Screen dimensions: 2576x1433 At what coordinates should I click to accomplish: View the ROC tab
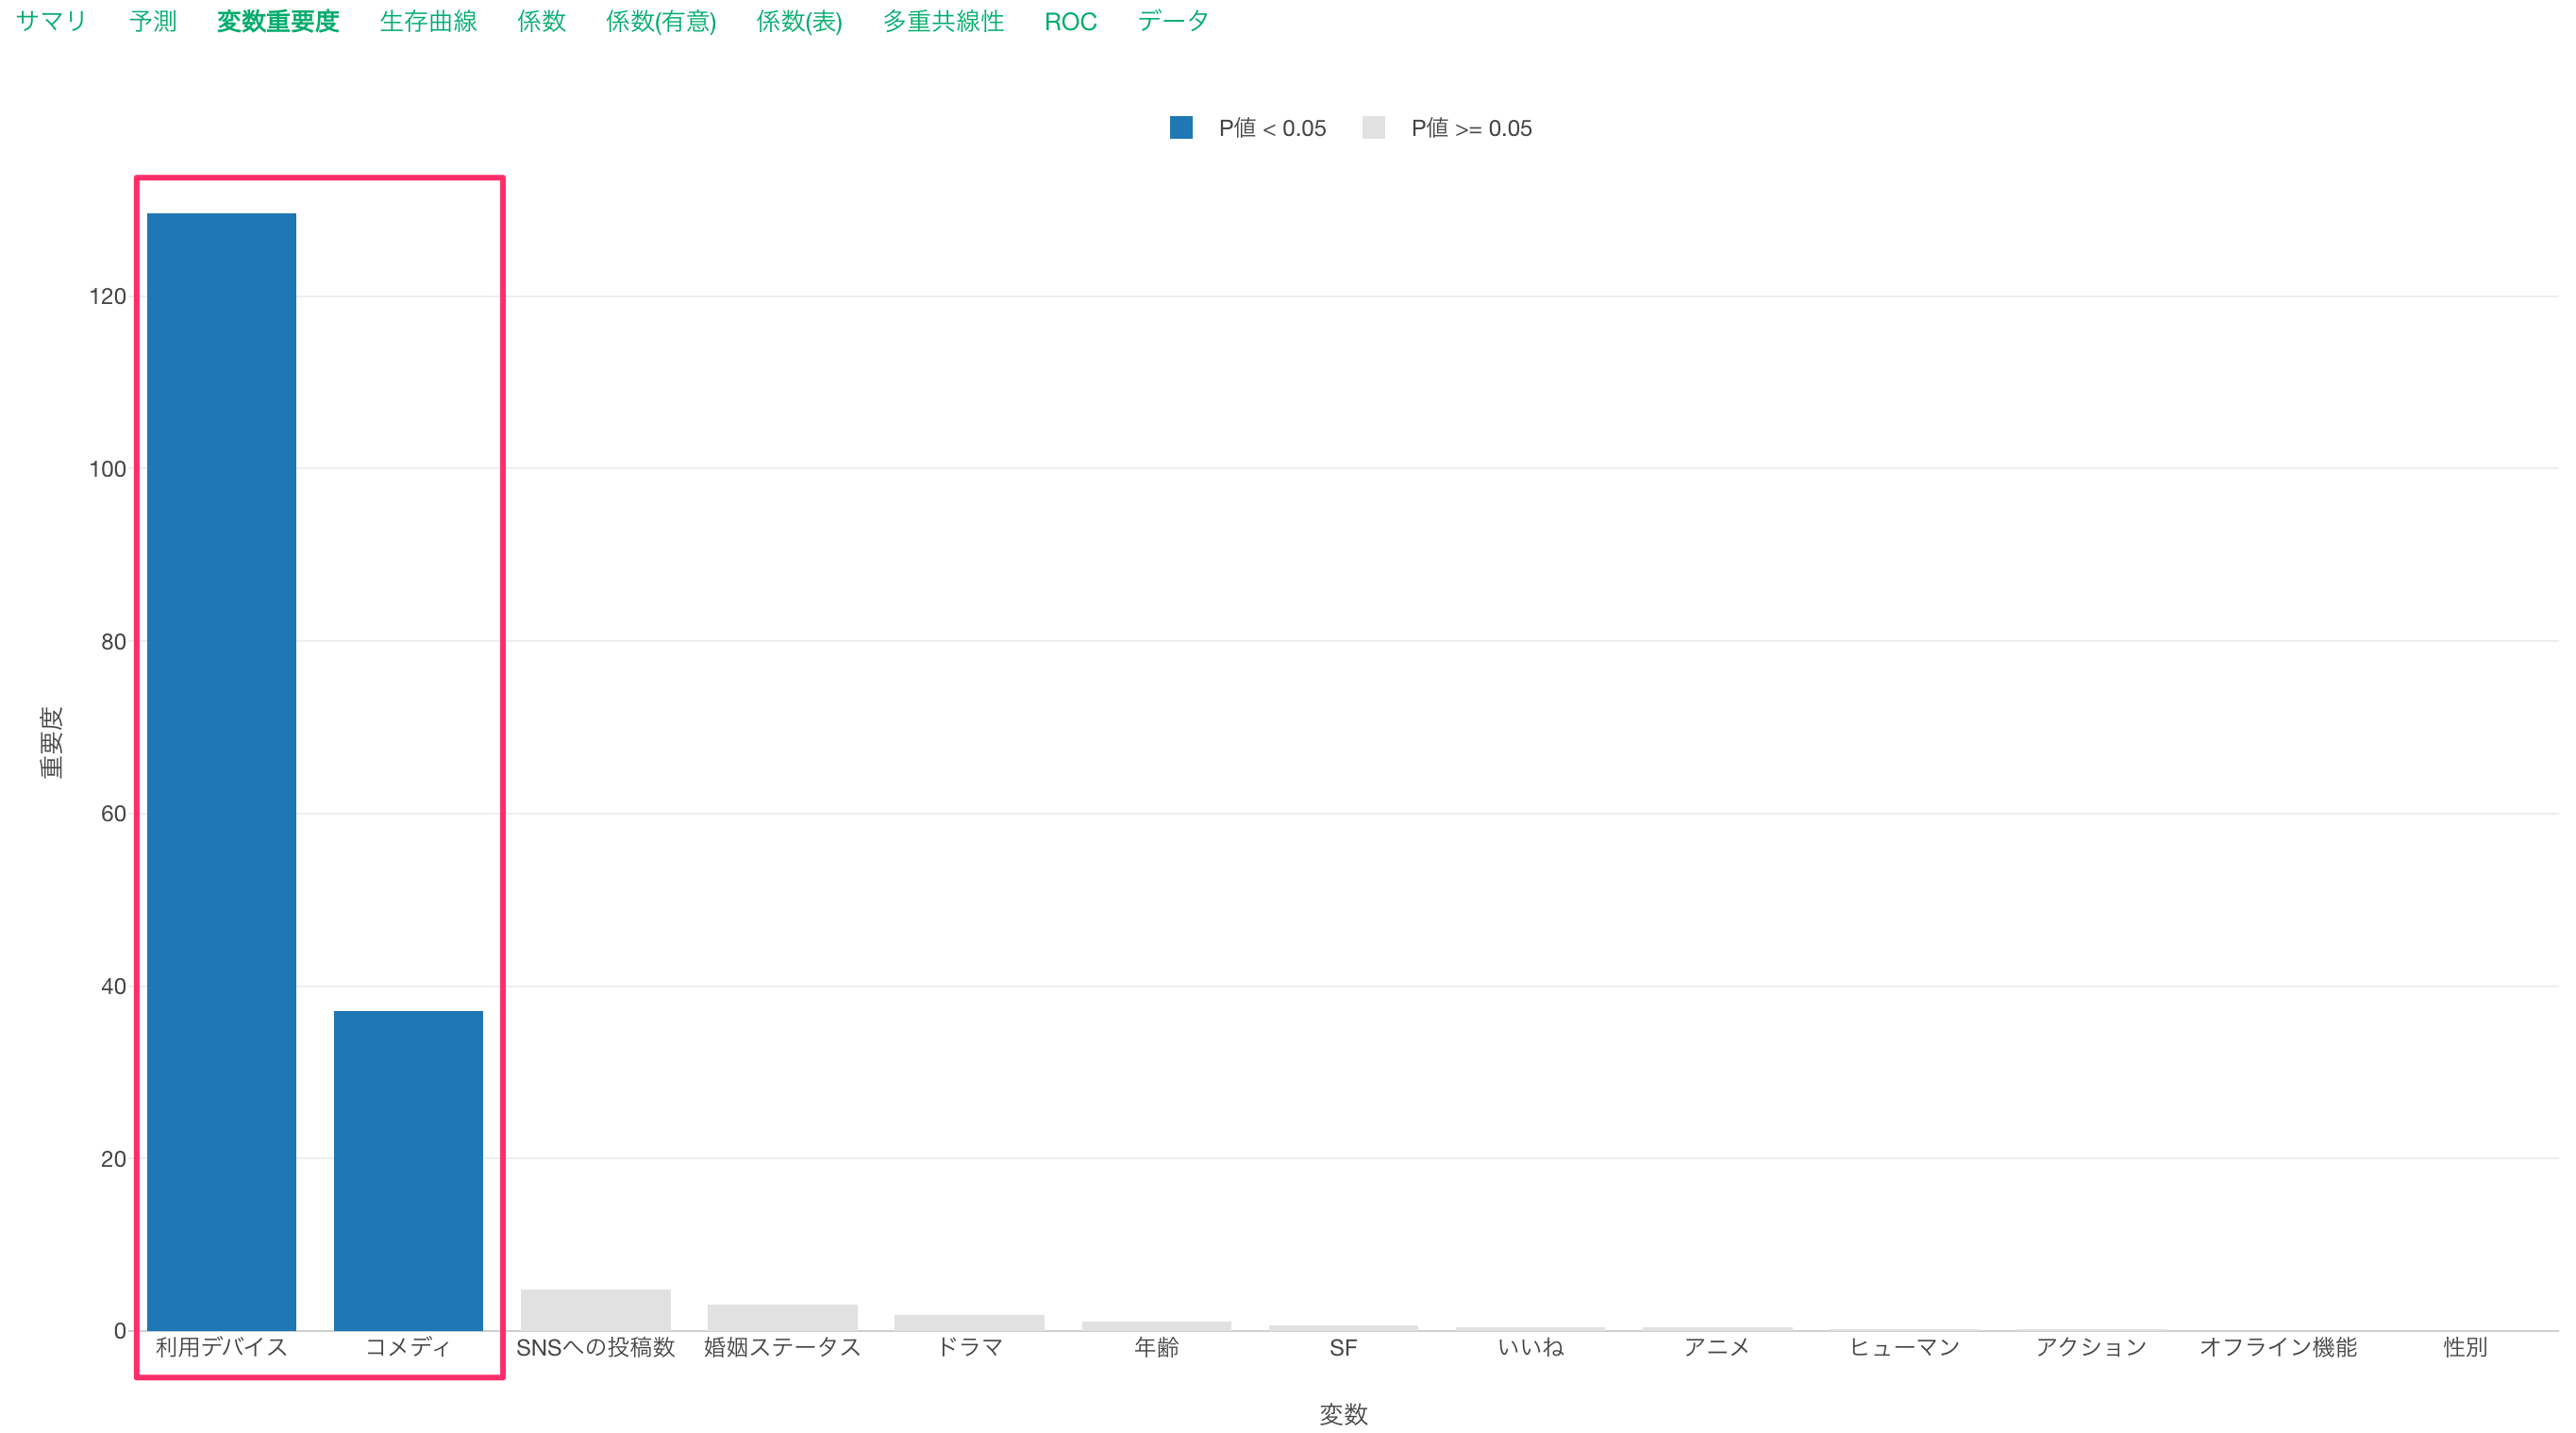tap(1070, 21)
